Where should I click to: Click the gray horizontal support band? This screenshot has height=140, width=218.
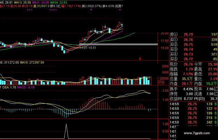[x=119, y=44]
